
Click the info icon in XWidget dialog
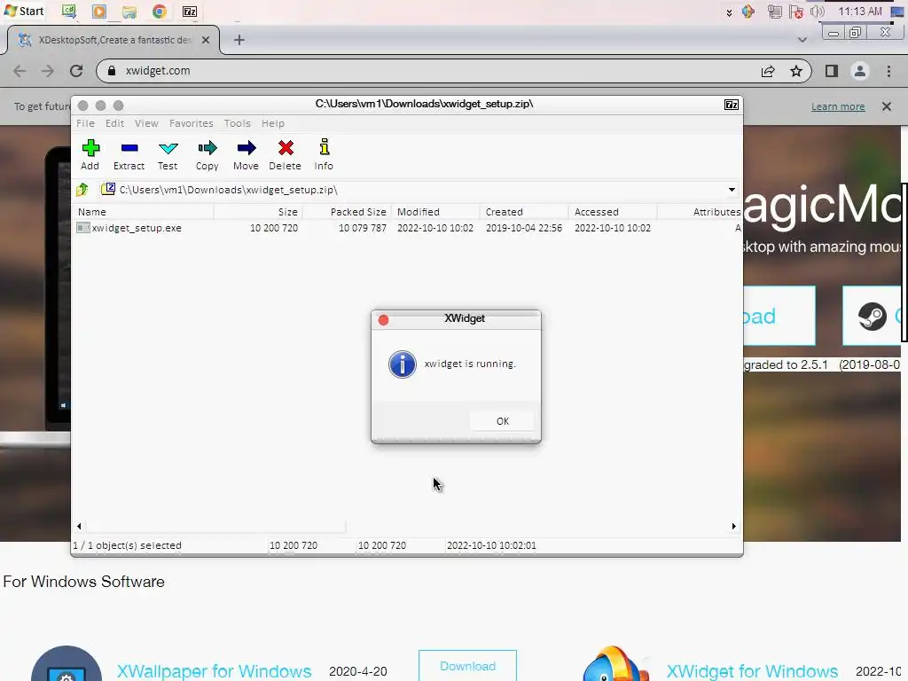pos(403,364)
